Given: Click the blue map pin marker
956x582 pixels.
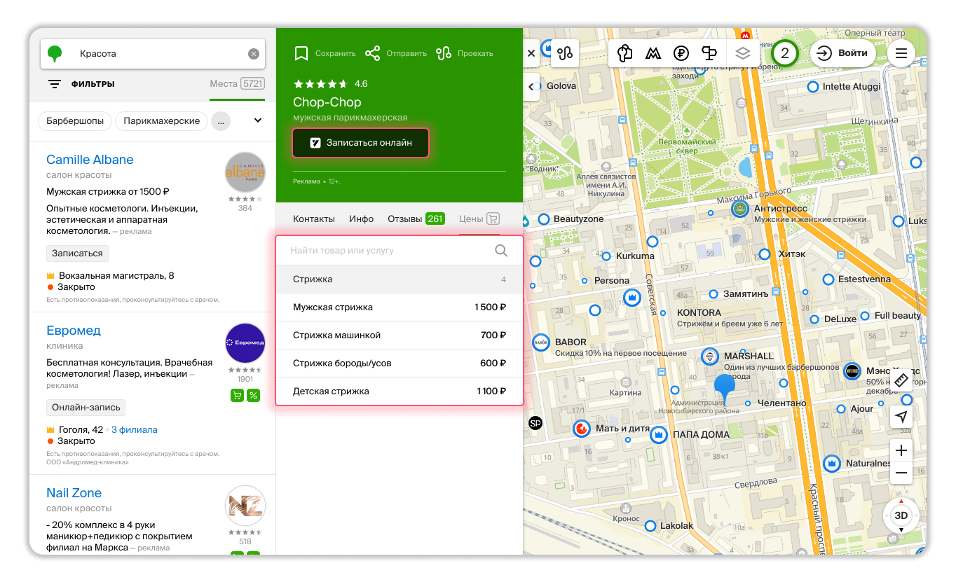Looking at the screenshot, I should pyautogui.click(x=724, y=389).
